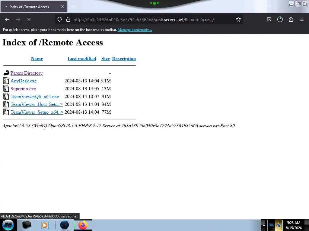Click the binary icon beside TeamViewerQS_x64.exe
309x231 pixels.
click(x=6, y=96)
